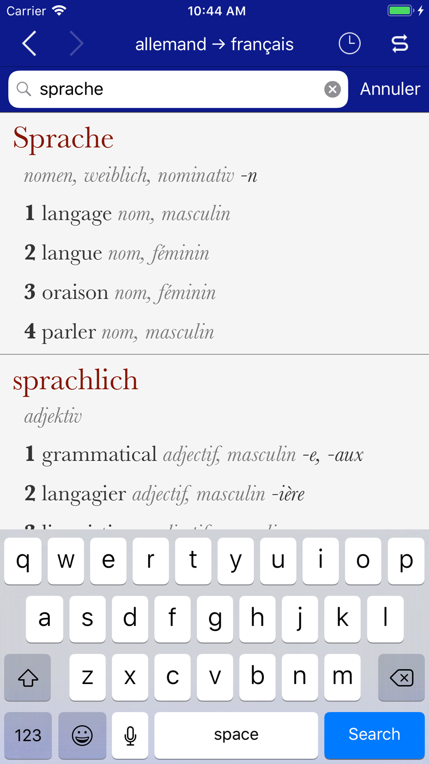The width and height of the screenshot is (429, 764).
Task: Open the search history clock icon
Action: [350, 43]
